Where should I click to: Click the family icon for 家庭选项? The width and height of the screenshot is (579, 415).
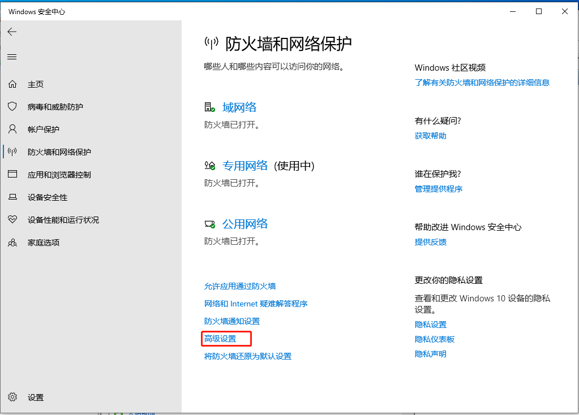12,243
